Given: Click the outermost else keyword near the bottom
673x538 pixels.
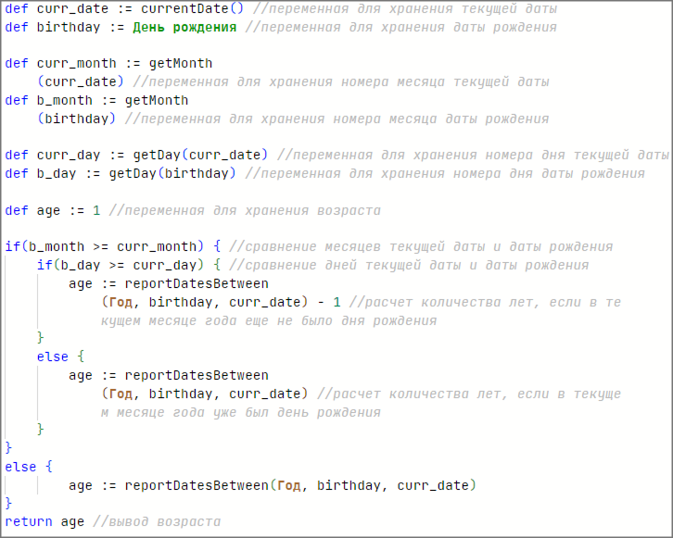Looking at the screenshot, I should 20,467.
